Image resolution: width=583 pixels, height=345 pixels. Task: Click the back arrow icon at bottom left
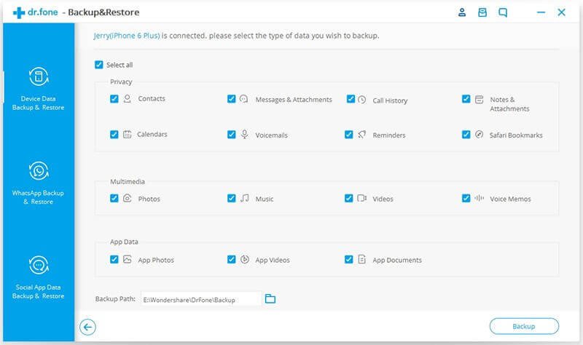point(88,327)
